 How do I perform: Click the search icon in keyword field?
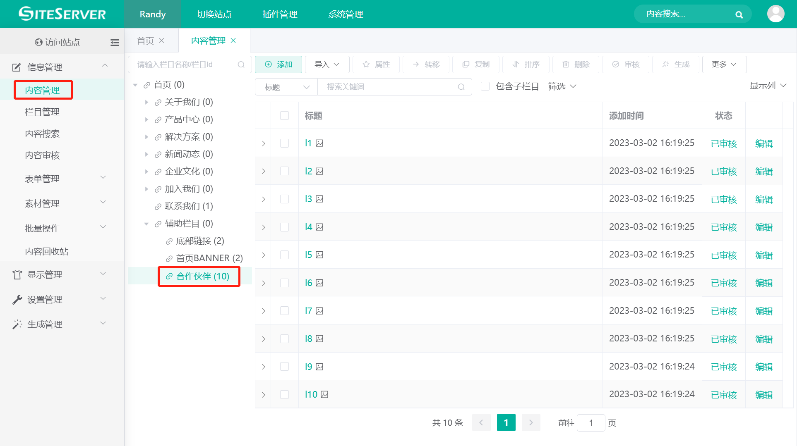click(x=461, y=87)
